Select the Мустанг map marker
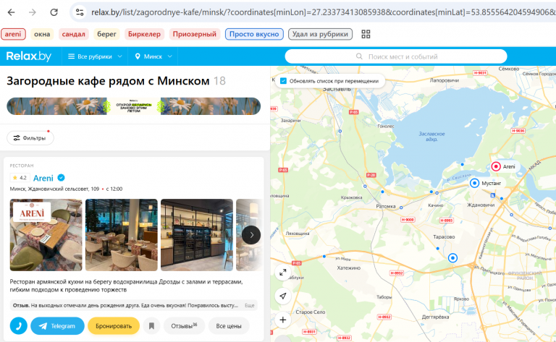This screenshot has width=556, height=342. coord(474,183)
